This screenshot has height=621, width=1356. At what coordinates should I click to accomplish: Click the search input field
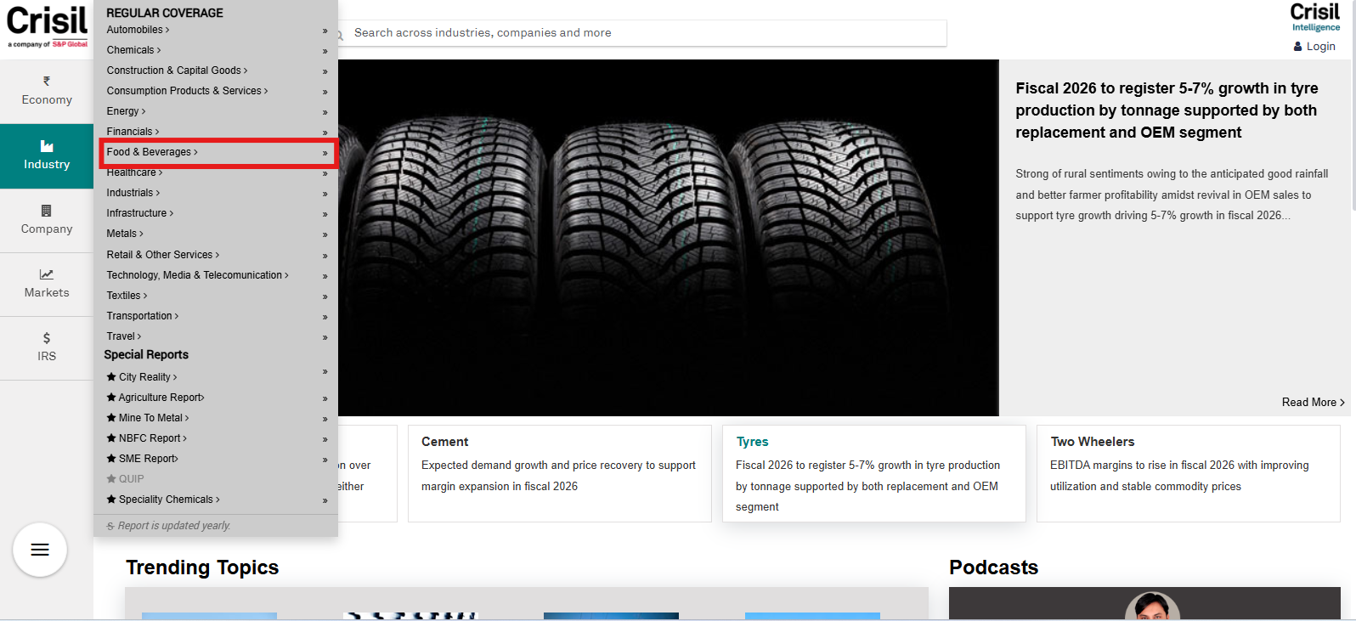click(646, 33)
